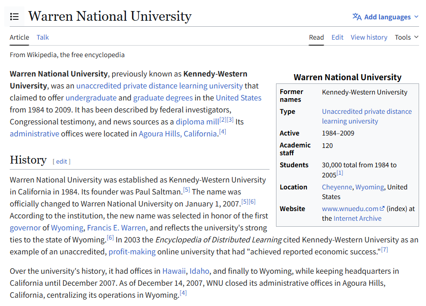Open the Francis E. Warren link
The height and width of the screenshot is (306, 426).
[x=116, y=228]
